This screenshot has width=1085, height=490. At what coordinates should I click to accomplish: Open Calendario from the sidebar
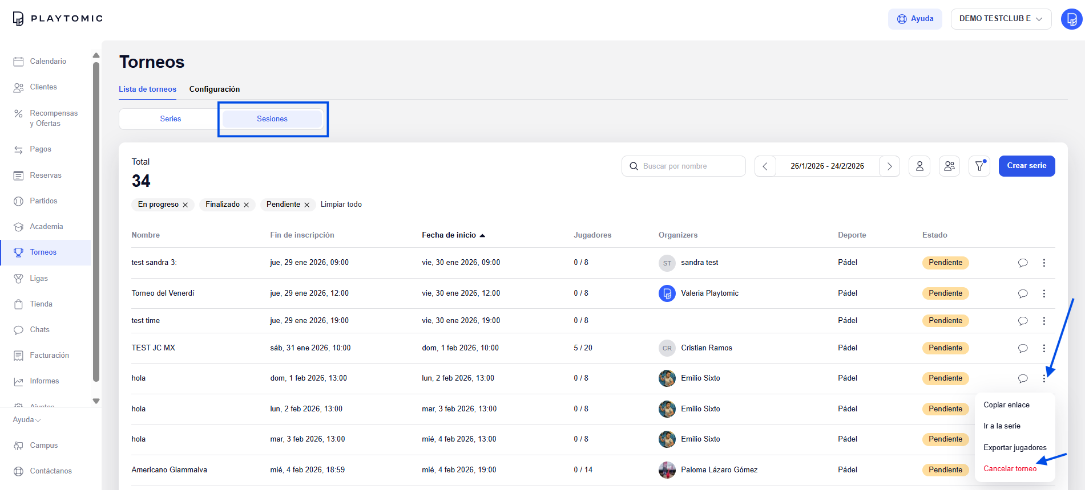[x=48, y=61]
